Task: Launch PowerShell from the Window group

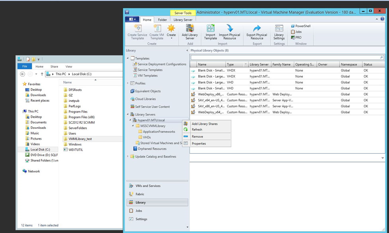Action: click(x=301, y=26)
